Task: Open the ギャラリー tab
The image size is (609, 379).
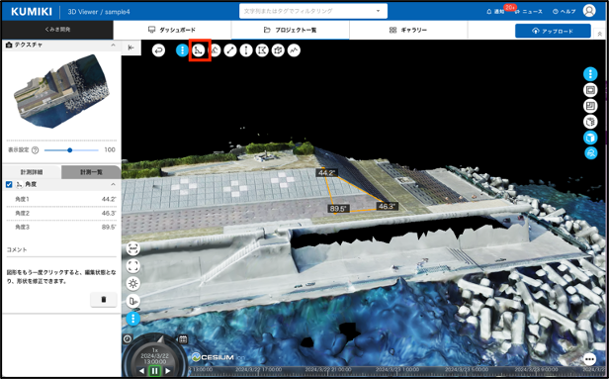Action: 408,30
